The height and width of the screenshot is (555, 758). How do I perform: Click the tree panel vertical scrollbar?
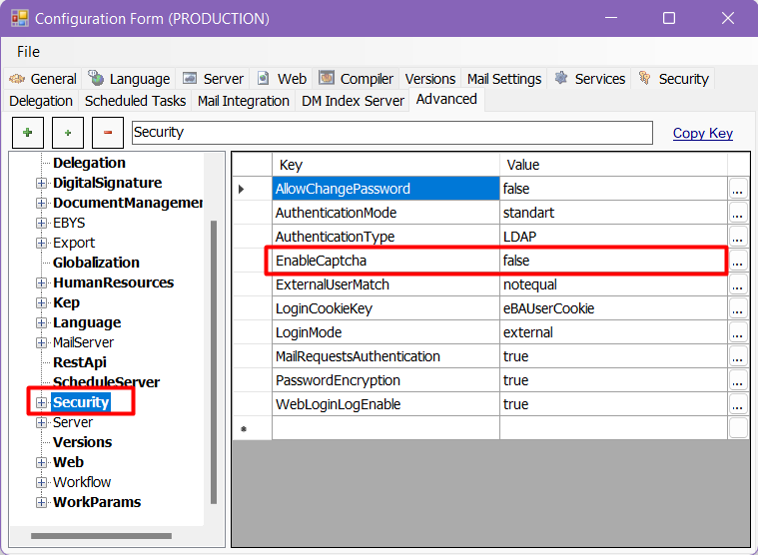click(x=213, y=359)
